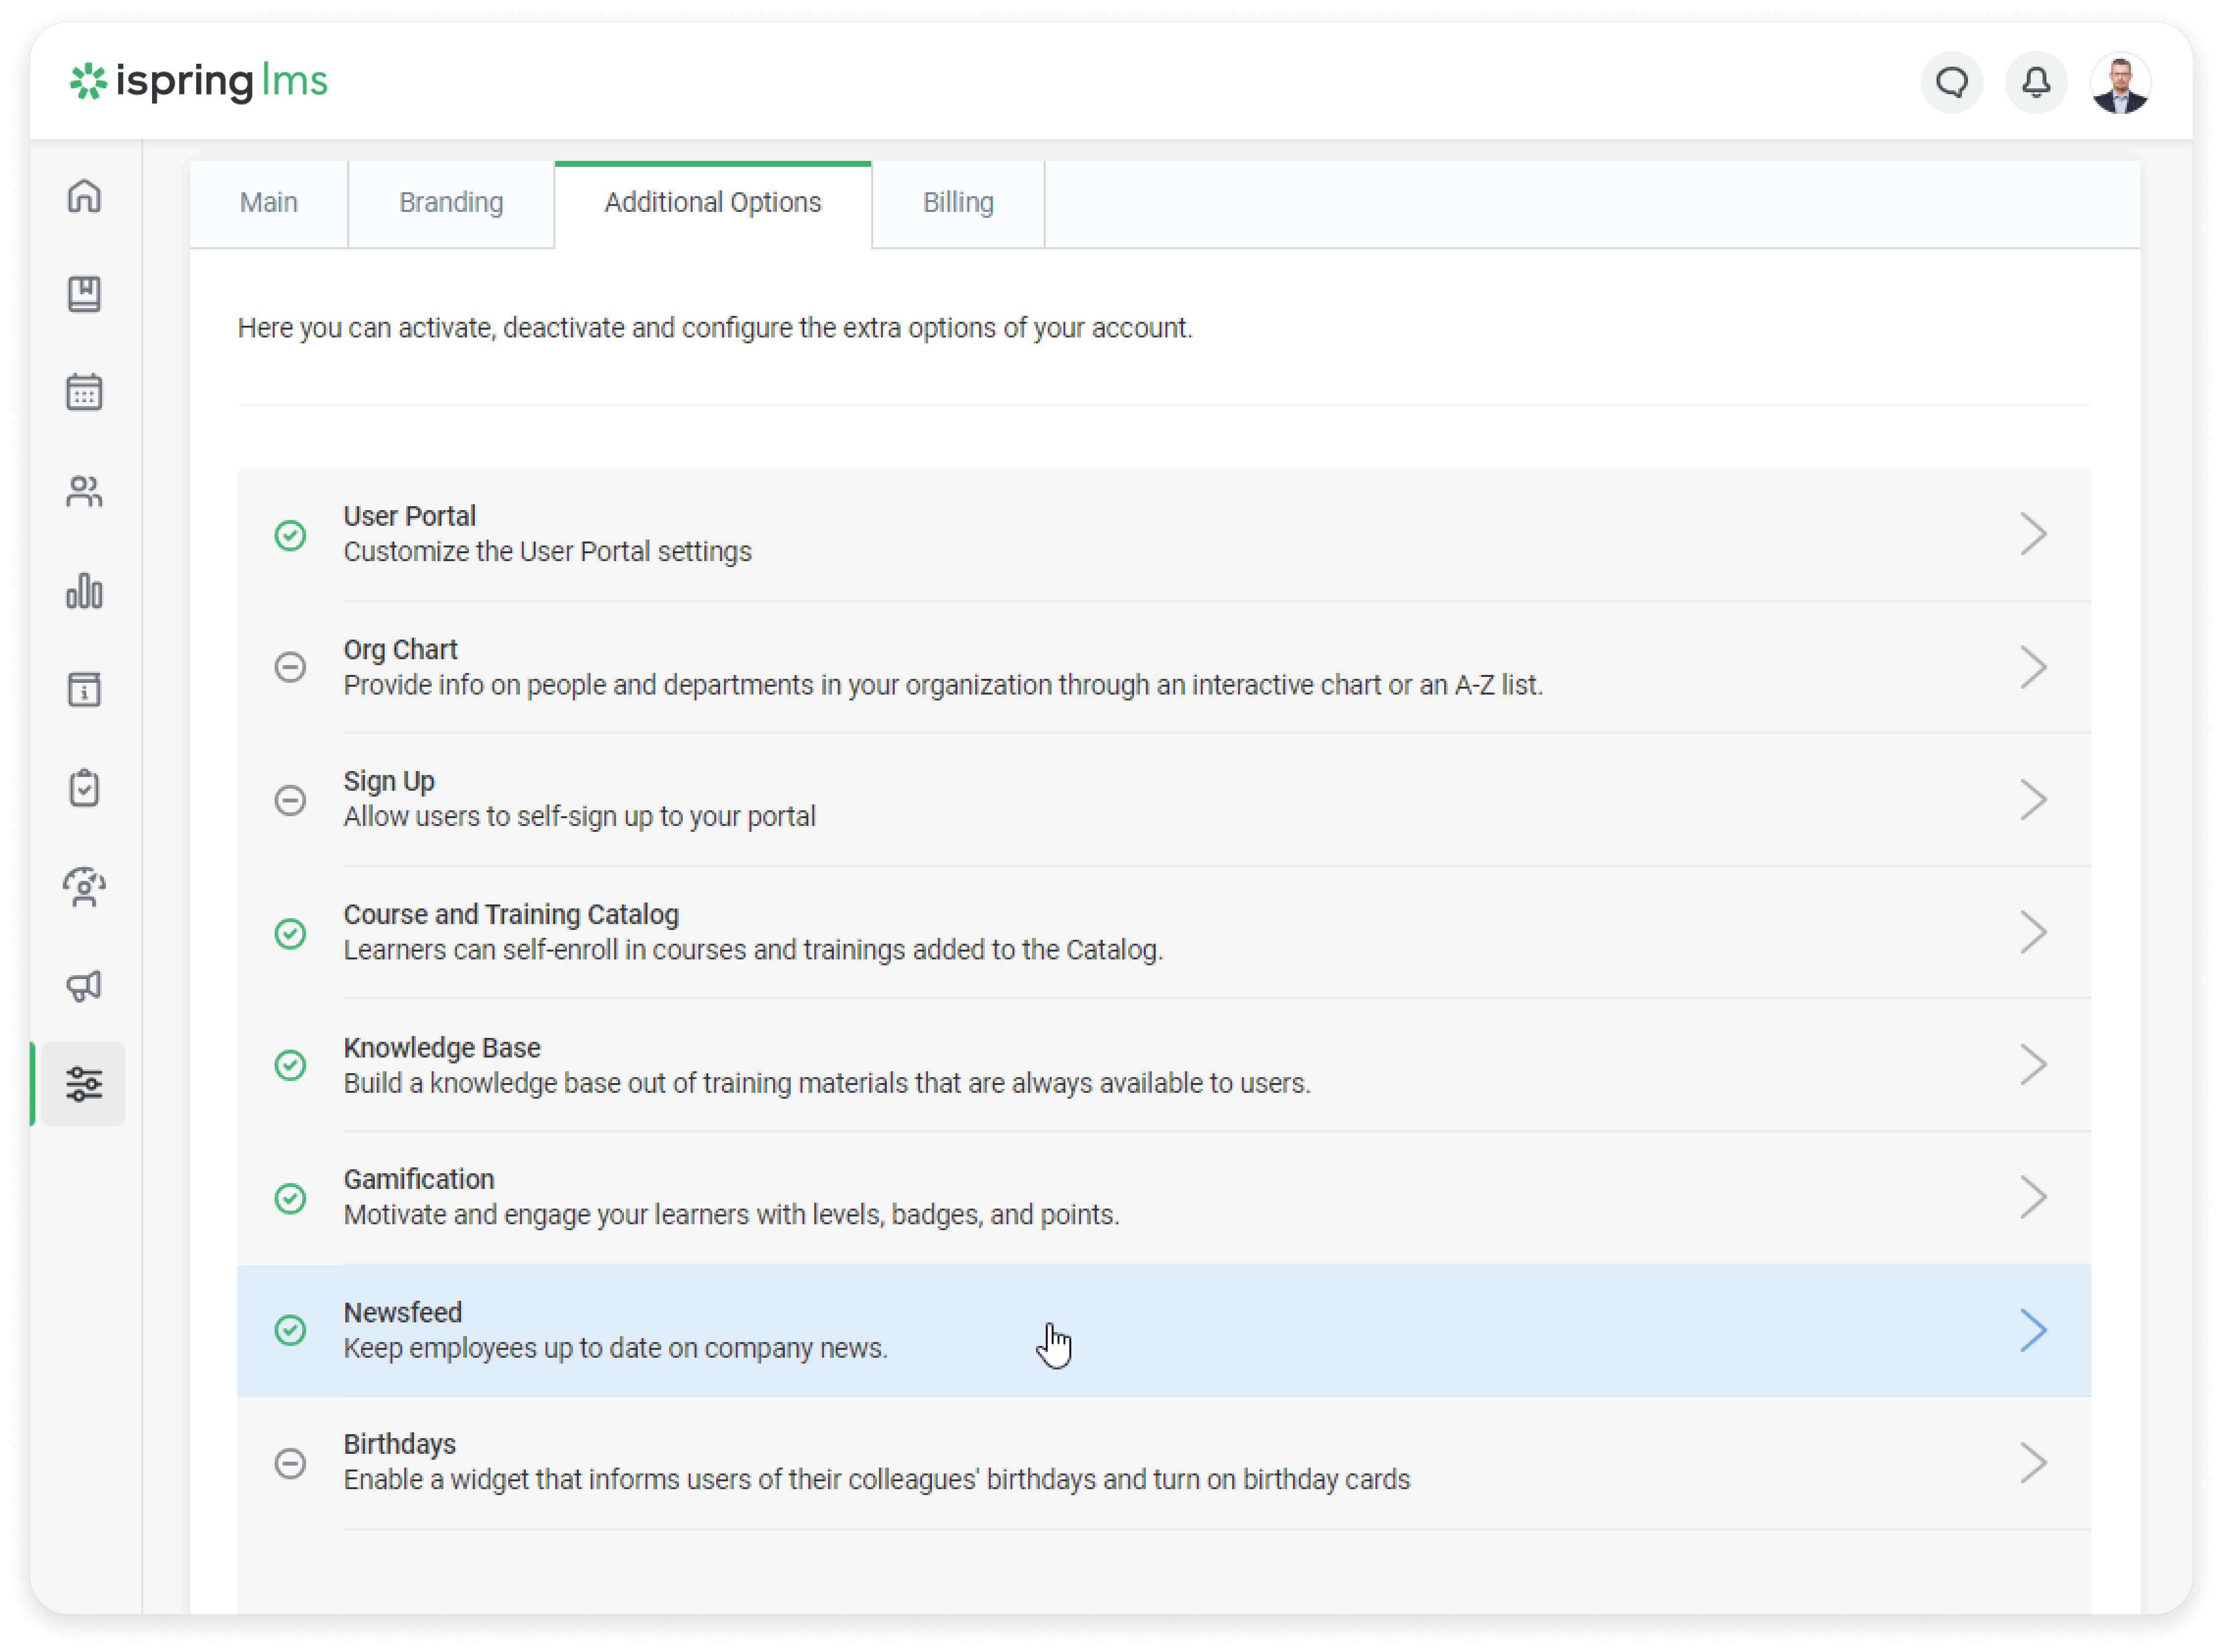
Task: Open the chat bubble icon
Action: coord(1951,82)
